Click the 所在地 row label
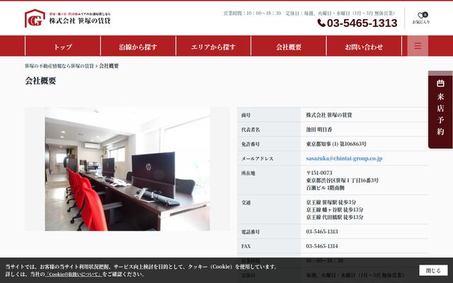 [x=248, y=173]
